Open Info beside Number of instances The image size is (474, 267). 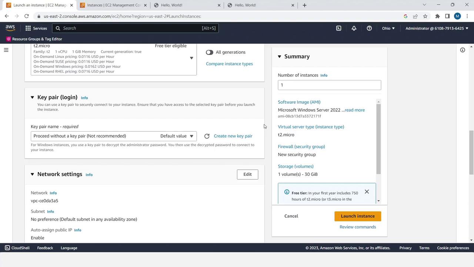(324, 75)
